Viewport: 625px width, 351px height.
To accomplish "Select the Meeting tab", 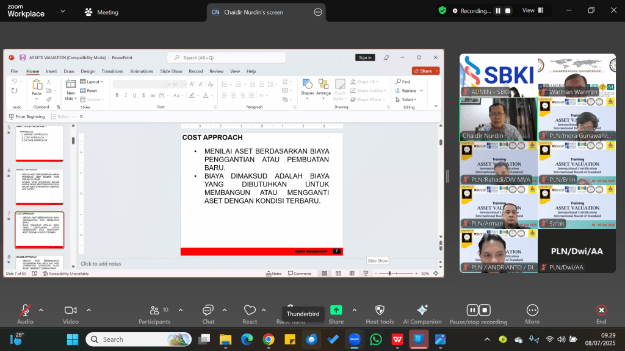I will [x=102, y=12].
